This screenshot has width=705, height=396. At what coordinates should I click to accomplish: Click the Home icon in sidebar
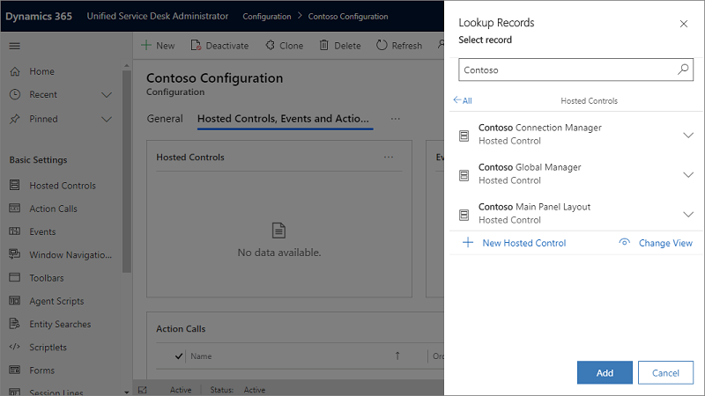tap(15, 71)
